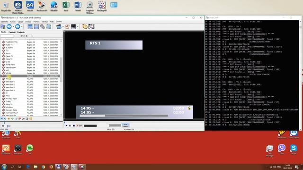Open the Windows Start menu
The height and width of the screenshot is (170, 303).
click(4, 167)
